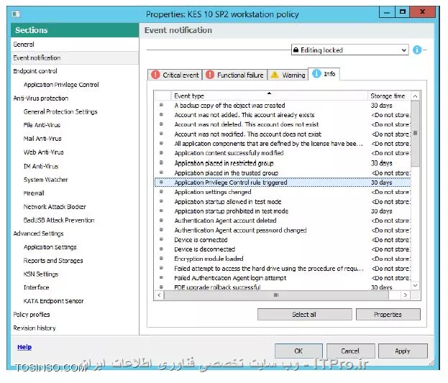This screenshot has width=448, height=383.
Task: Click bullet icon for 'A backup copy' row
Action: point(161,105)
